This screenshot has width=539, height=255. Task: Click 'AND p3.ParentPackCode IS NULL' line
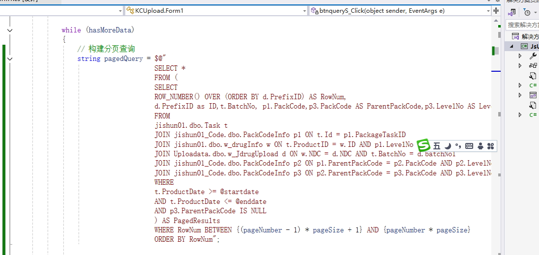210,211
